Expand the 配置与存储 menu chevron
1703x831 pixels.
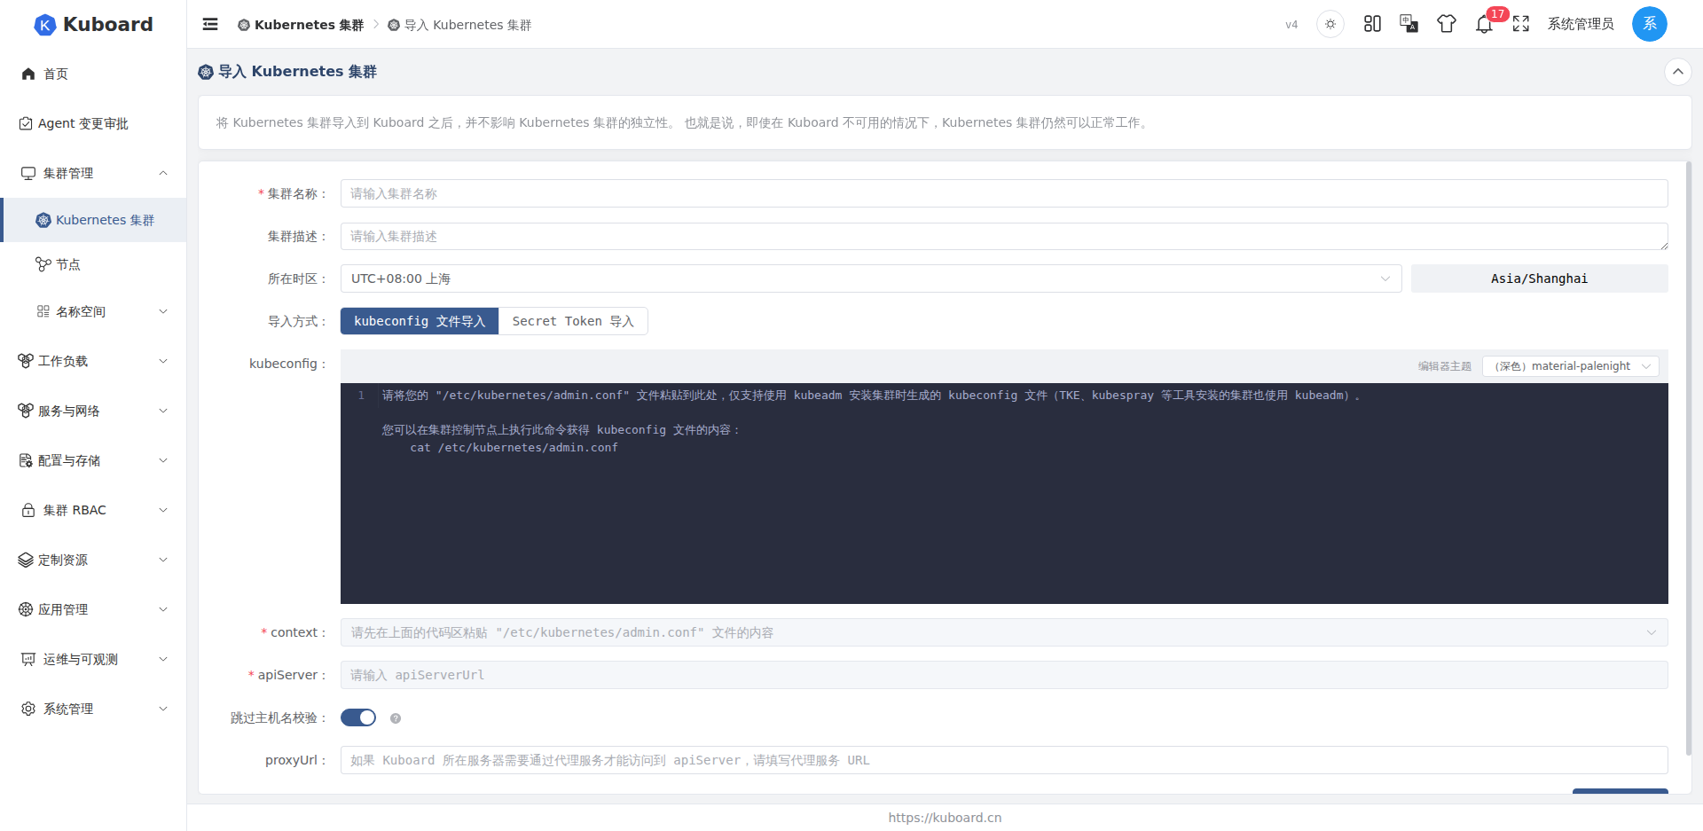pyautogui.click(x=163, y=460)
